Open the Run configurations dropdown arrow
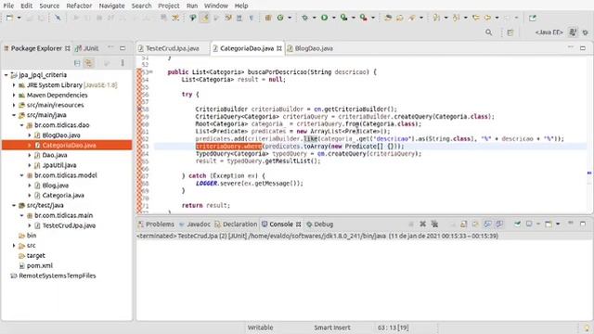Image resolution: width=594 pixels, height=334 pixels. (334, 18)
